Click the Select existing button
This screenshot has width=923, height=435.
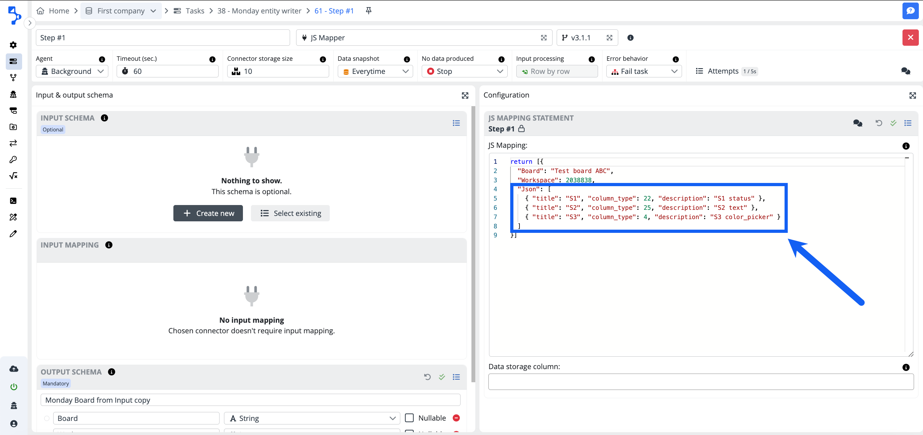click(290, 213)
